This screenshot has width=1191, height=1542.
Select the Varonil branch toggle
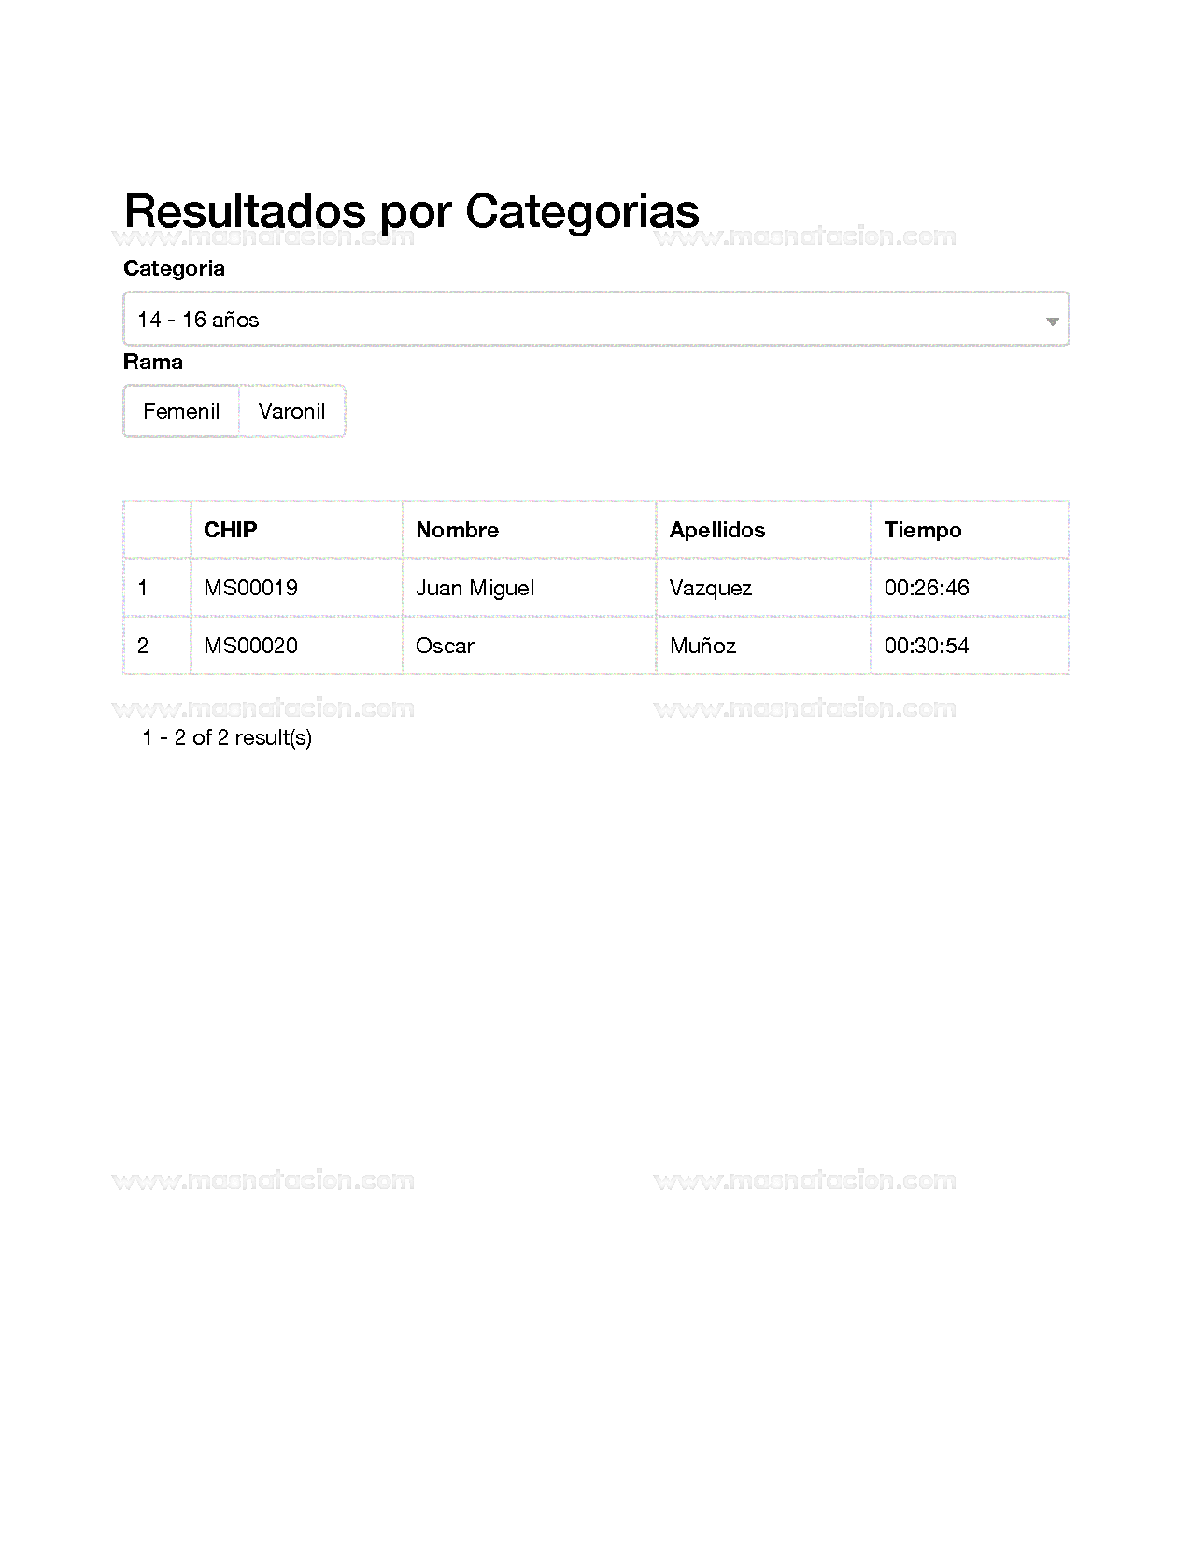pyautogui.click(x=292, y=411)
